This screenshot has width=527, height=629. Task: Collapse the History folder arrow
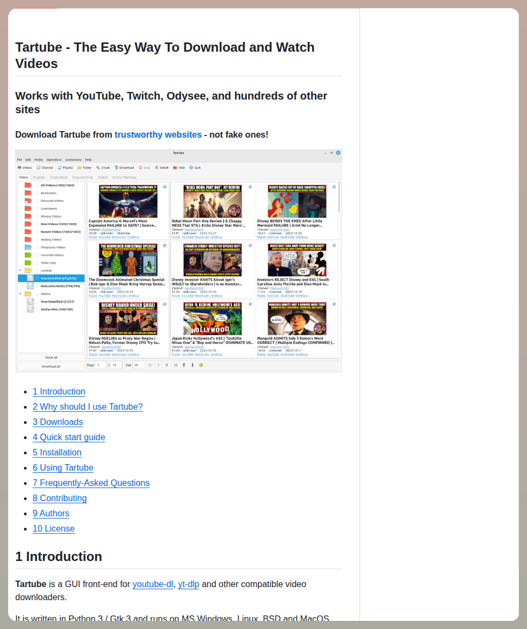click(21, 294)
